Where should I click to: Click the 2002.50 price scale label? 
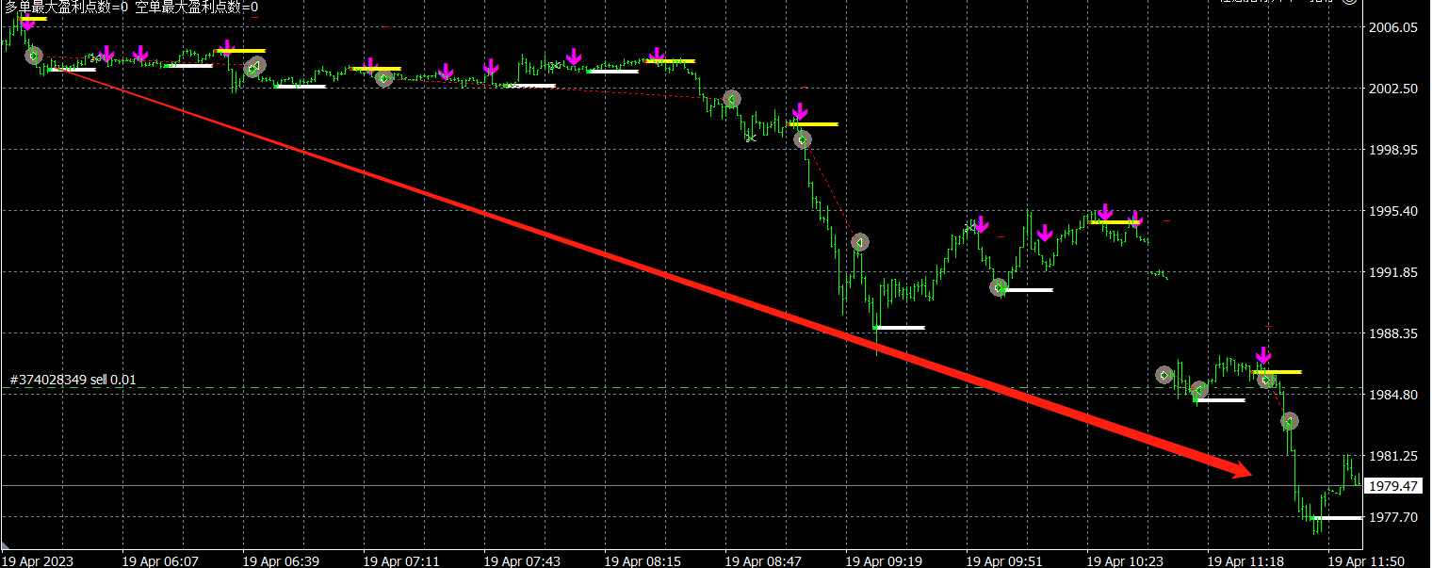(x=1393, y=89)
